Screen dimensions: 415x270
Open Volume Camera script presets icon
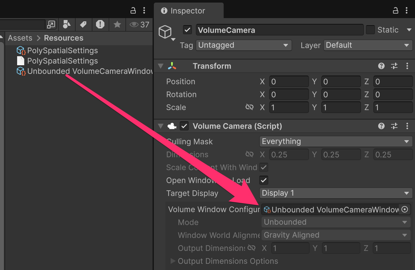tap(394, 126)
